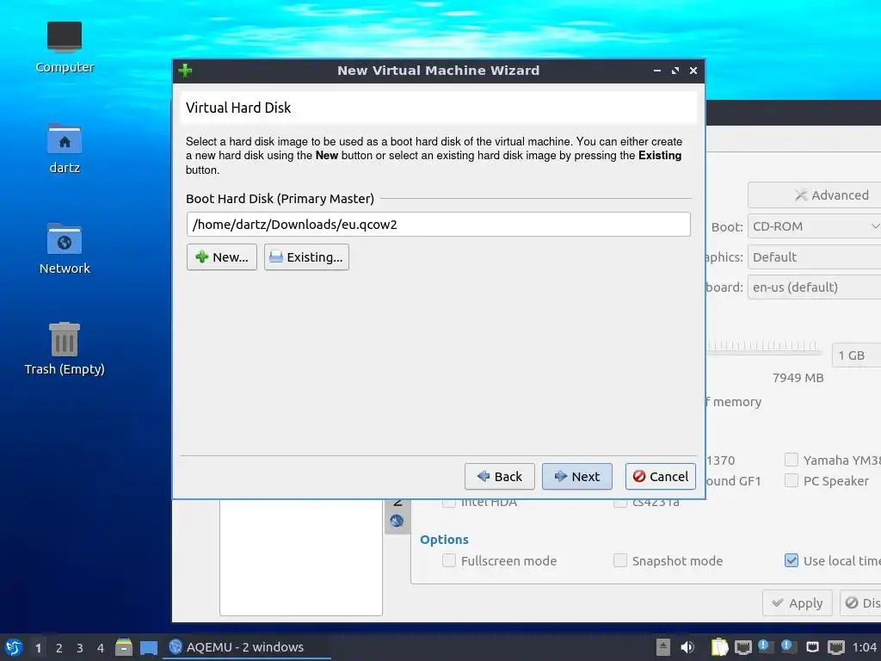Open the Computer desktop icon
This screenshot has height=661, width=881.
(65, 47)
